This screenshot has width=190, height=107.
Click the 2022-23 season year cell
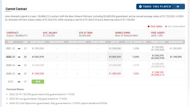pyautogui.click(x=11, y=57)
